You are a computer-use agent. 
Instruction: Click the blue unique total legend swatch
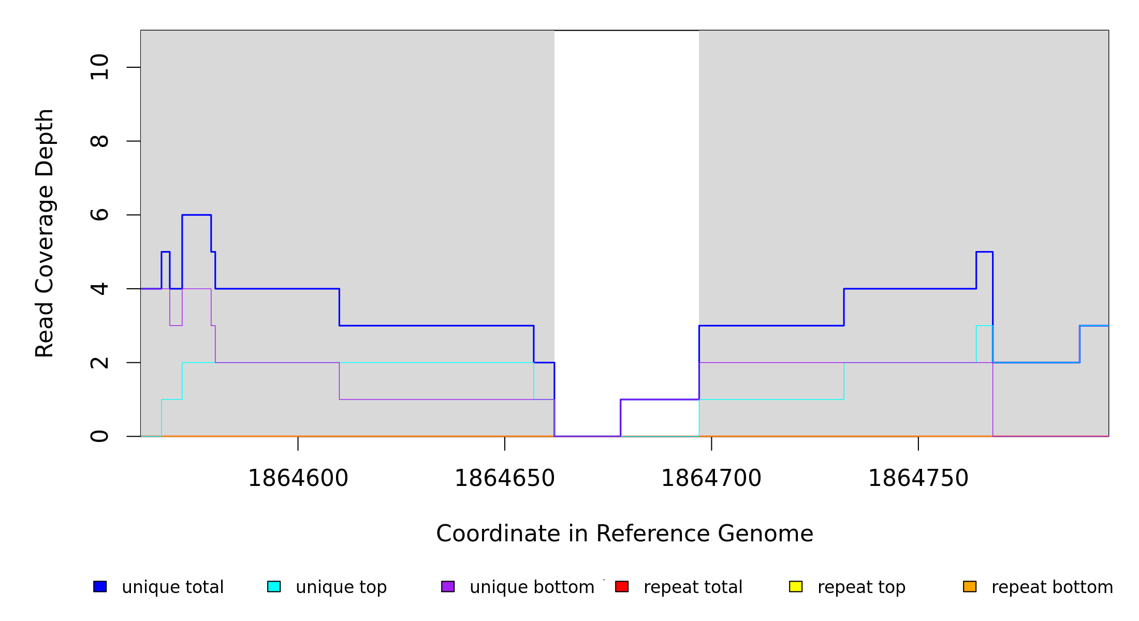point(100,586)
